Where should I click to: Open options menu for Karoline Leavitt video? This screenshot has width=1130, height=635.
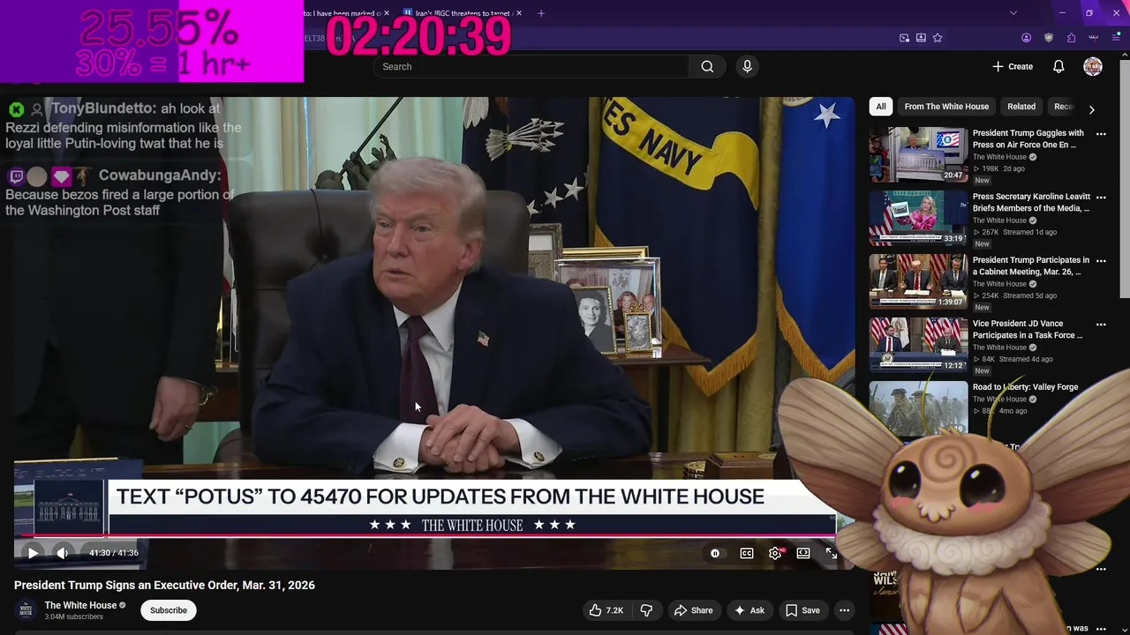[1101, 198]
